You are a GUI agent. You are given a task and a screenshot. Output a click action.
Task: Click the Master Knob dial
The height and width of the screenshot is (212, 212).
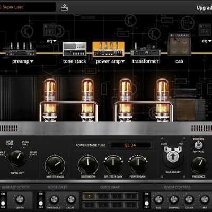tap(55, 164)
